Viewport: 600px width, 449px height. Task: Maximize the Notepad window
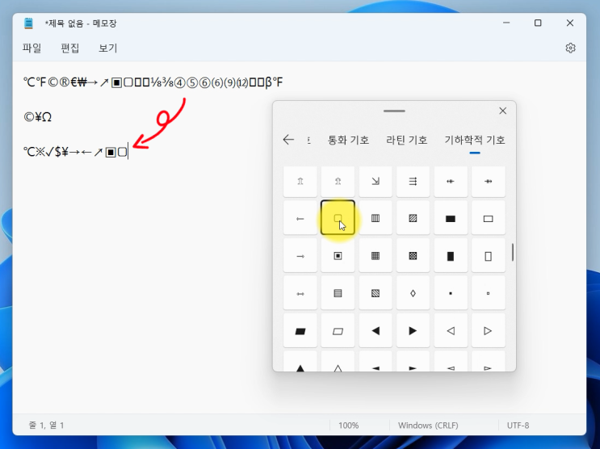point(538,23)
